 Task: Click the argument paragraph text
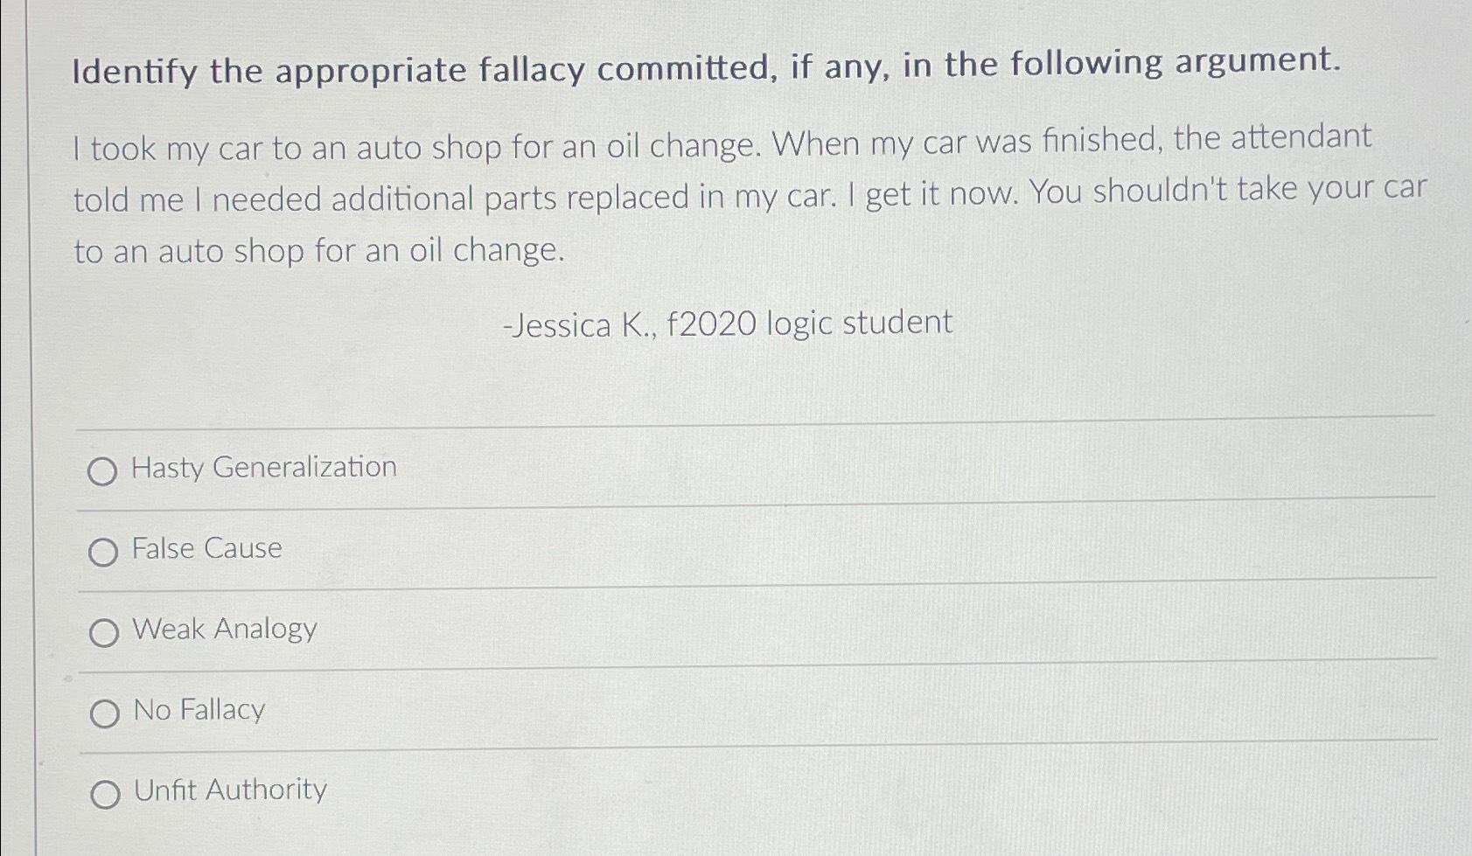pos(700,197)
